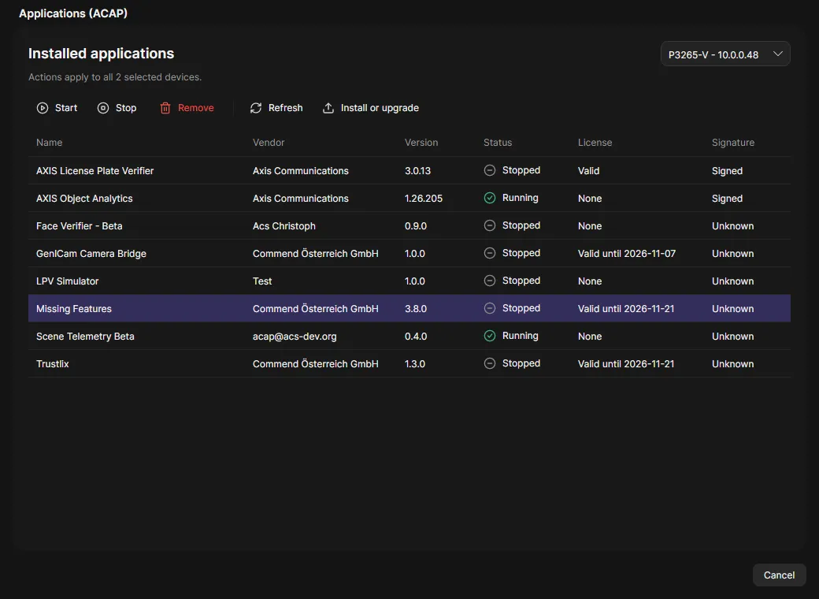
Task: Click license Valid for License Plate Verifier
Action: coord(589,171)
